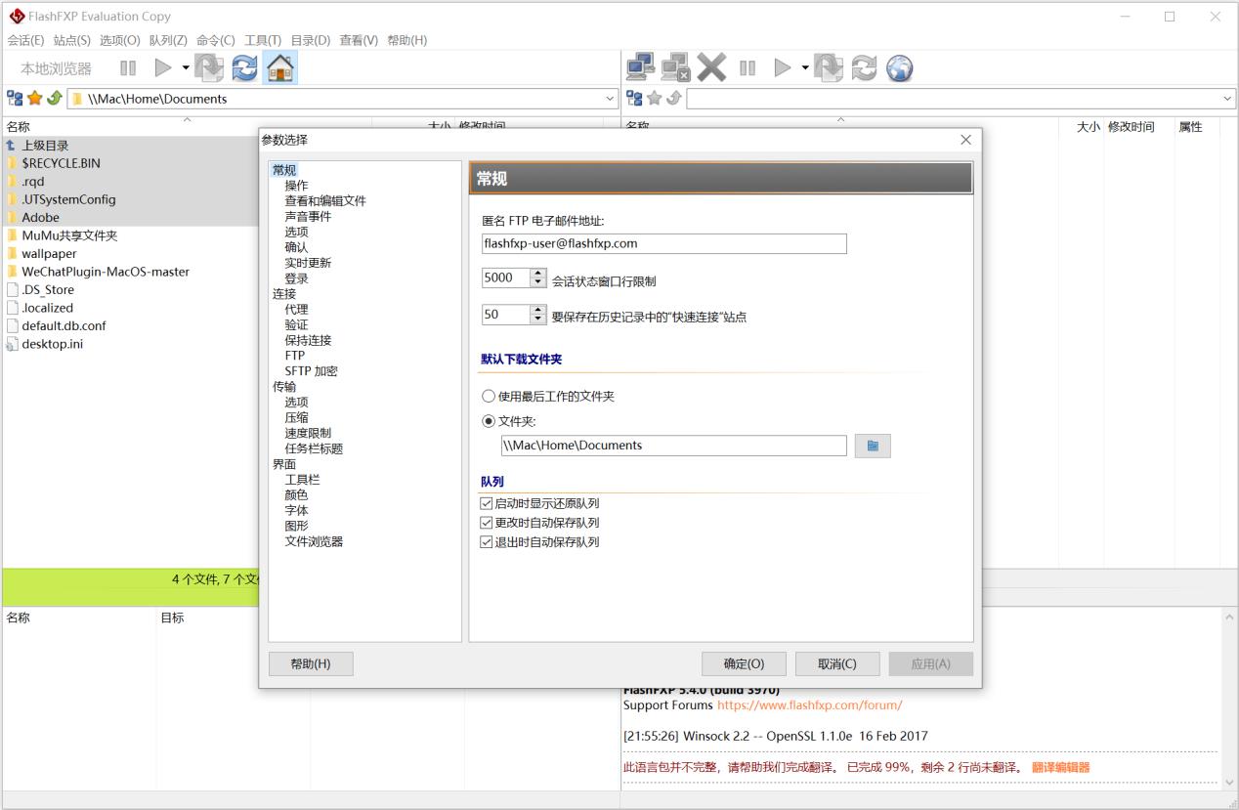Click the browse folder button beside download path
The width and height of the screenshot is (1239, 810).
pyautogui.click(x=873, y=446)
